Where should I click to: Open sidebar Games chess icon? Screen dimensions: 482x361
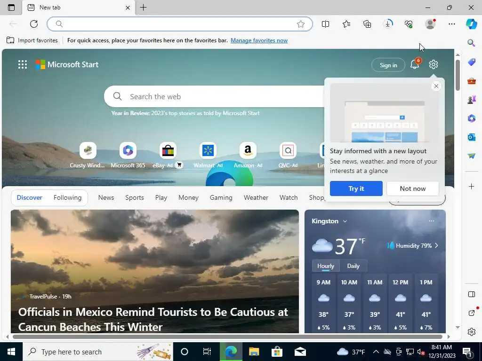[x=472, y=100]
